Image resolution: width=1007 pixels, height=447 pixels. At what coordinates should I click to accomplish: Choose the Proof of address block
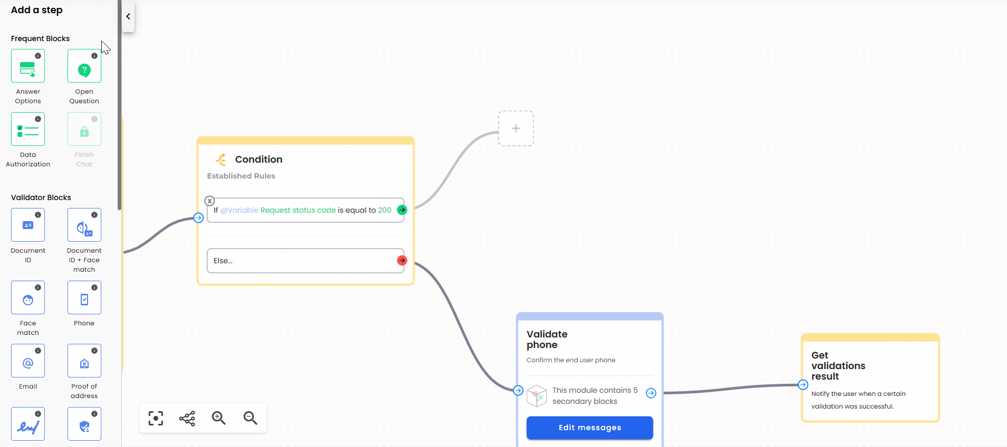(84, 361)
